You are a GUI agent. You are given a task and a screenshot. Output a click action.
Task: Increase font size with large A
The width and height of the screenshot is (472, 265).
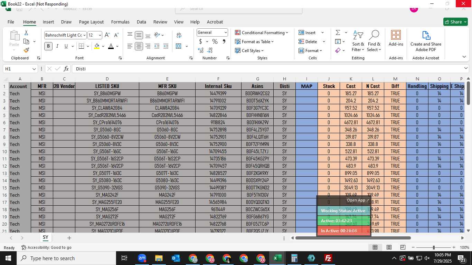point(107,35)
